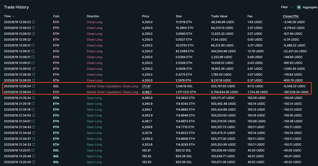Click link icon for 2025/8/18 13:20:45 trade
Screen dimensions: 318x166
33,162
